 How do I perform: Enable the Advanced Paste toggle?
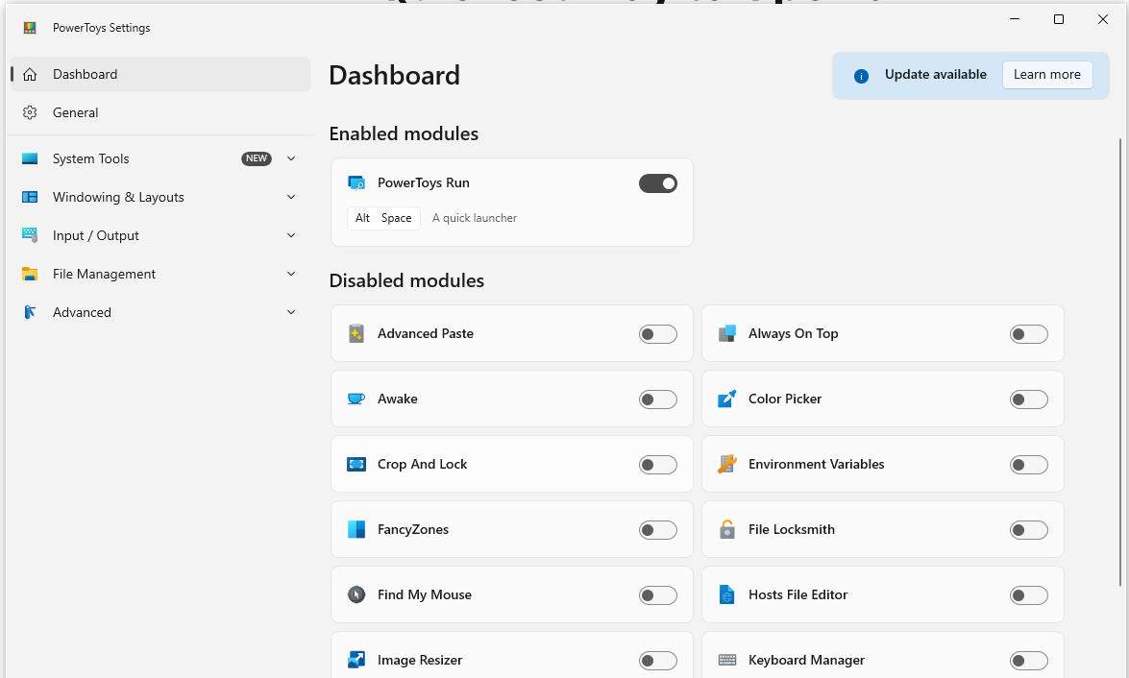click(658, 334)
